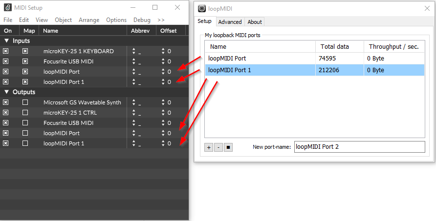The width and height of the screenshot is (436, 221).
Task: Toggle On for loopMIDI Port input
Action: coord(5,72)
